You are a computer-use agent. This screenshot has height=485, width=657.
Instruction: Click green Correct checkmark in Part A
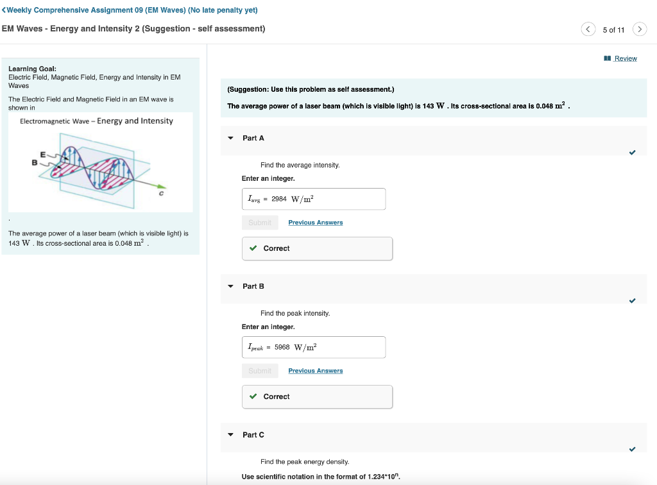(x=253, y=248)
